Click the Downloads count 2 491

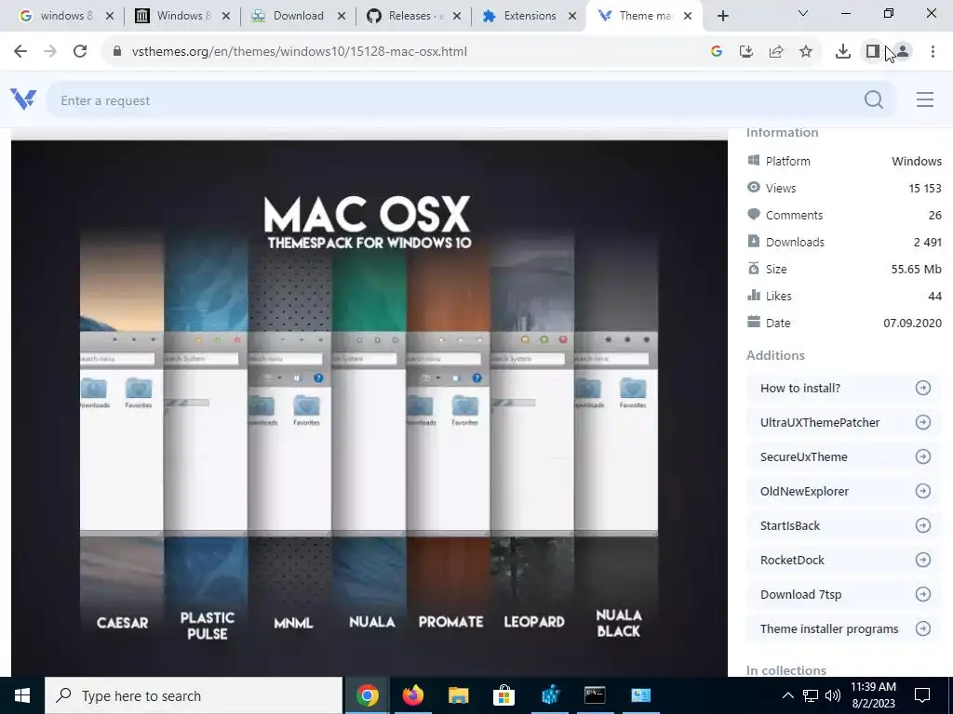[928, 243]
